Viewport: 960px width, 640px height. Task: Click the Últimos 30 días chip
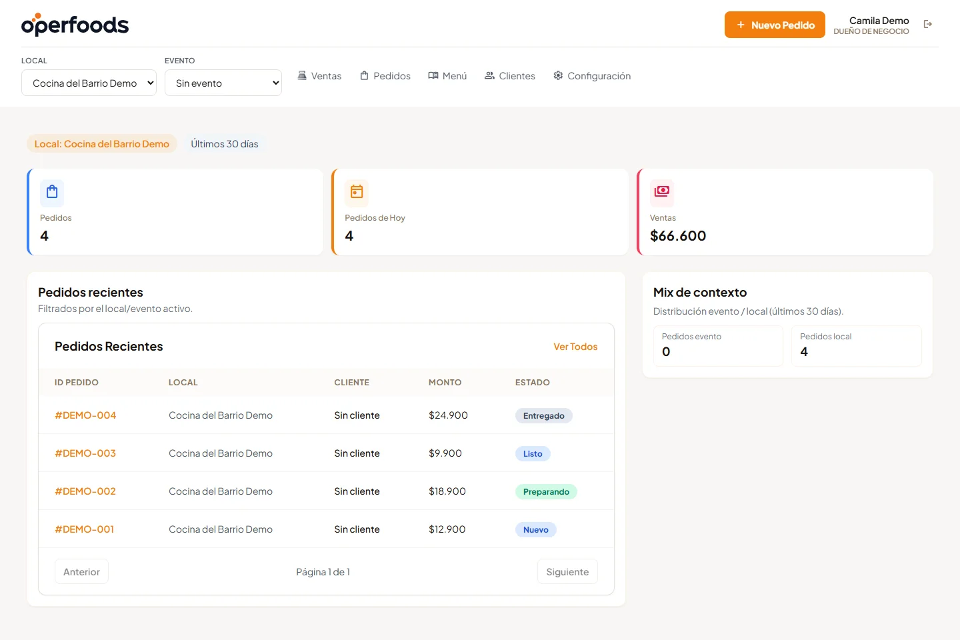225,144
